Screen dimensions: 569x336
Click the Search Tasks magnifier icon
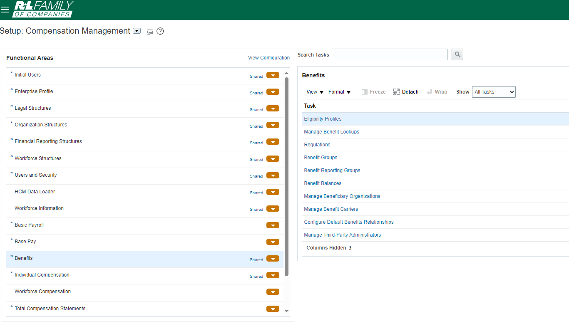(457, 54)
